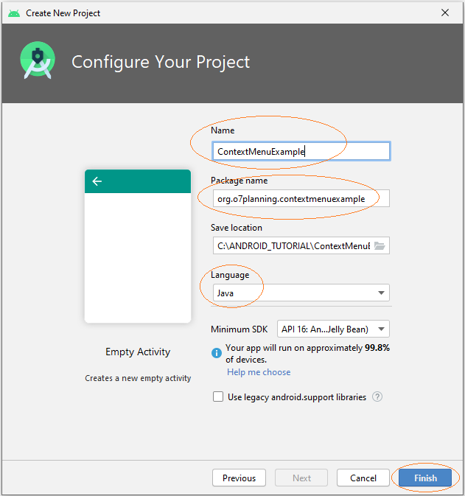Image resolution: width=465 pixels, height=496 pixels.
Task: Click the blue info icon near device percentage
Action: tap(217, 353)
